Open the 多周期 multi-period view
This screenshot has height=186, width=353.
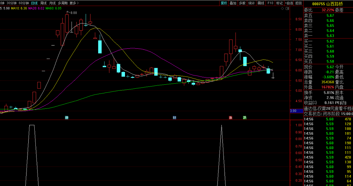click(x=63, y=3)
